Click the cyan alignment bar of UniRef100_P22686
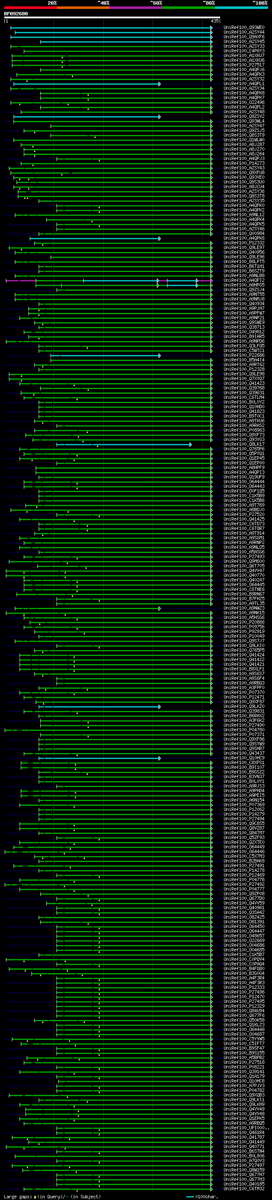Viewport: 272px width, 1200px height. [105, 355]
